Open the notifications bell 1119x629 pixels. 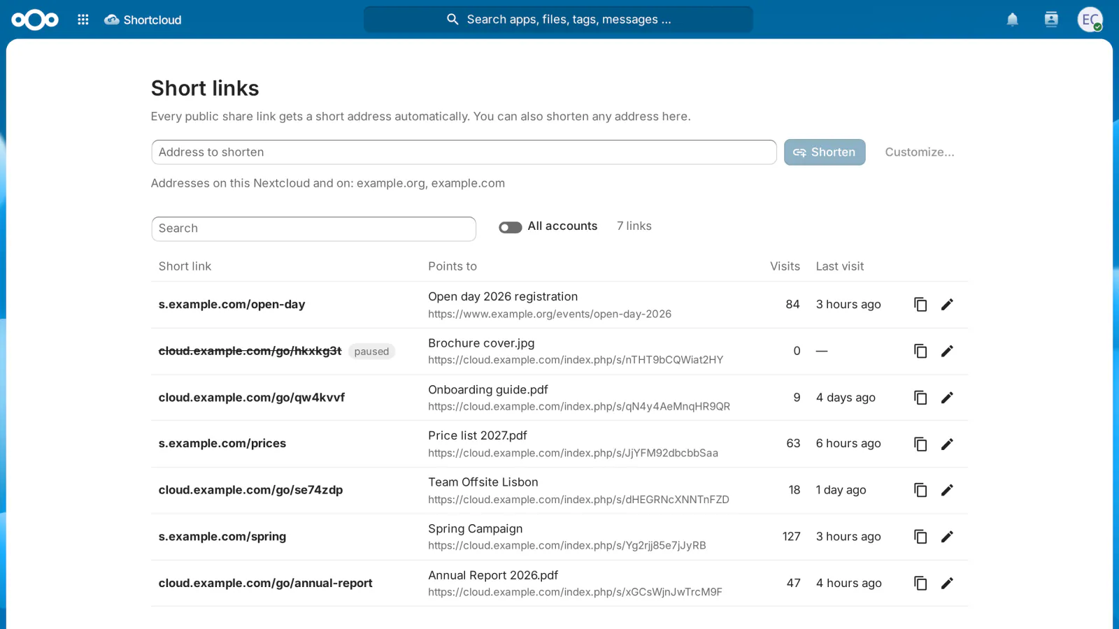point(1012,20)
